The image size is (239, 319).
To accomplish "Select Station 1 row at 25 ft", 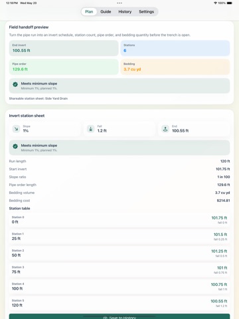I will click(x=119, y=237).
